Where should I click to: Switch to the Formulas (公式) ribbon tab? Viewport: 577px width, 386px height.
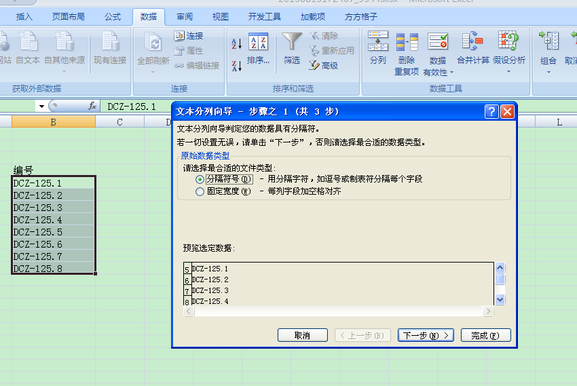click(113, 16)
